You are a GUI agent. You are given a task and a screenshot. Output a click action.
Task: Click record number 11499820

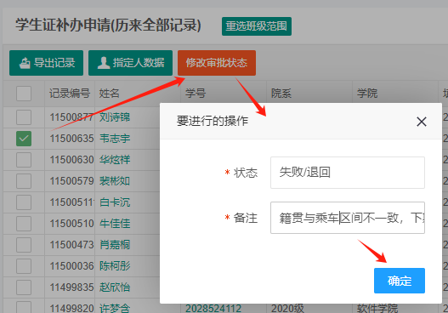71,308
